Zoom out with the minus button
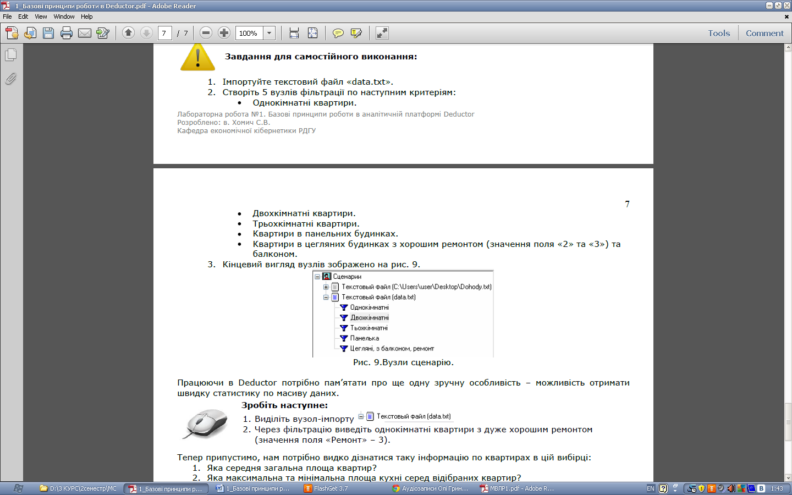792x495 pixels. [x=206, y=33]
